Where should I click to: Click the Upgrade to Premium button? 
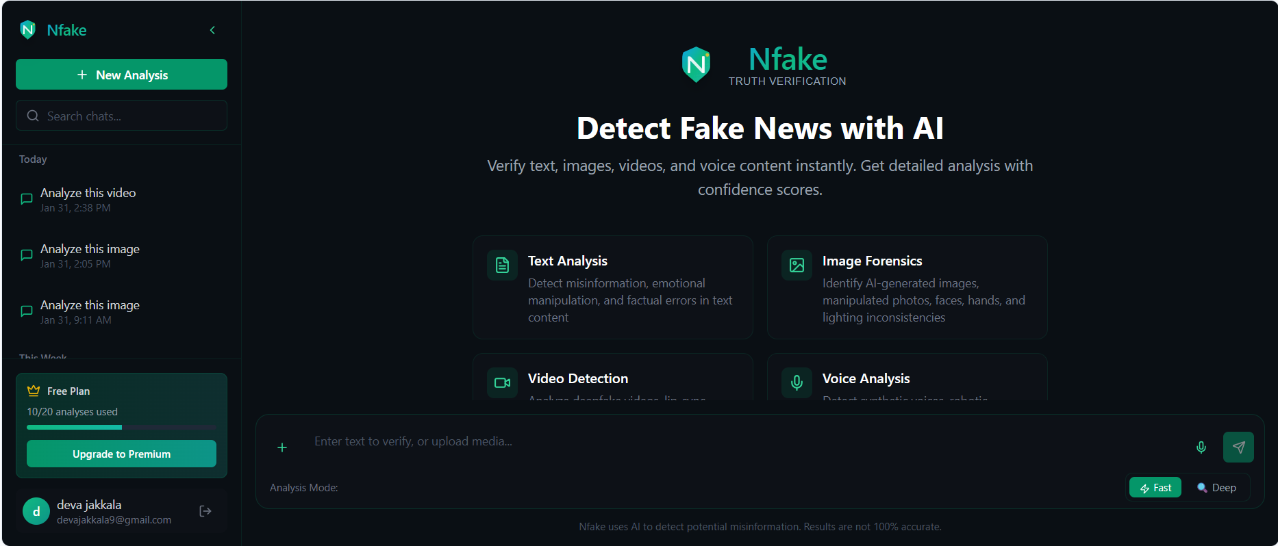pos(121,454)
